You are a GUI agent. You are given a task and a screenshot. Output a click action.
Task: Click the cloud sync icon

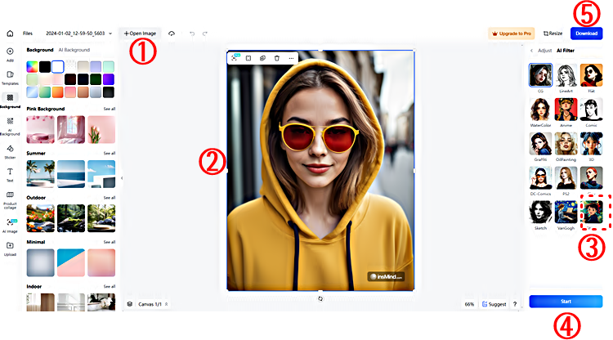(172, 34)
